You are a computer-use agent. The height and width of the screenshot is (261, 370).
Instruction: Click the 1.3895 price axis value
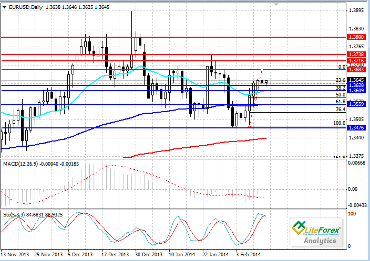tap(356, 10)
